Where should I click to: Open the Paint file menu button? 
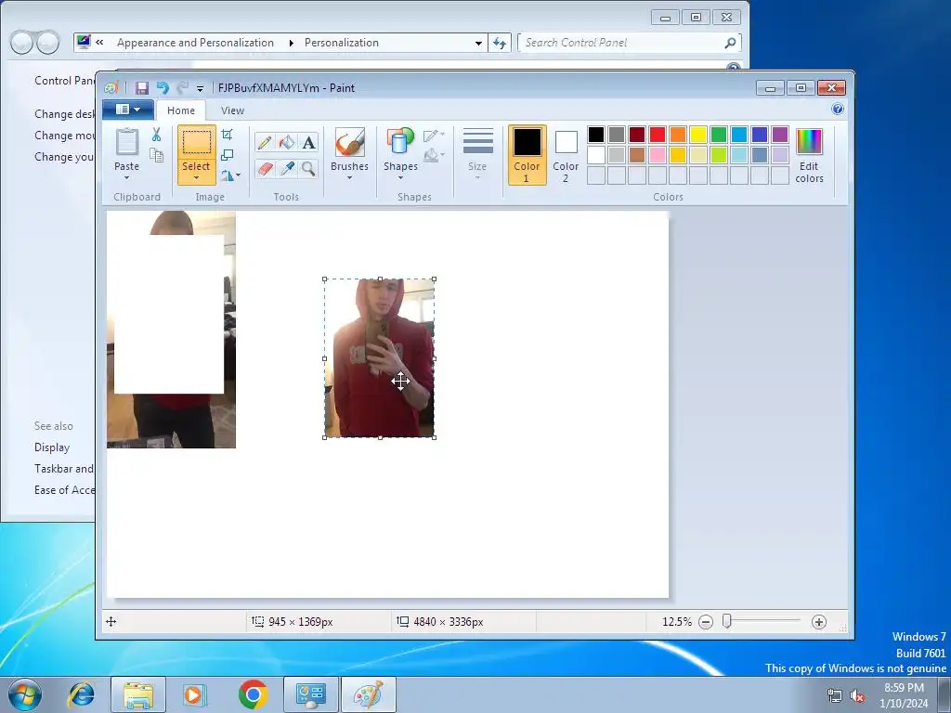click(x=128, y=110)
